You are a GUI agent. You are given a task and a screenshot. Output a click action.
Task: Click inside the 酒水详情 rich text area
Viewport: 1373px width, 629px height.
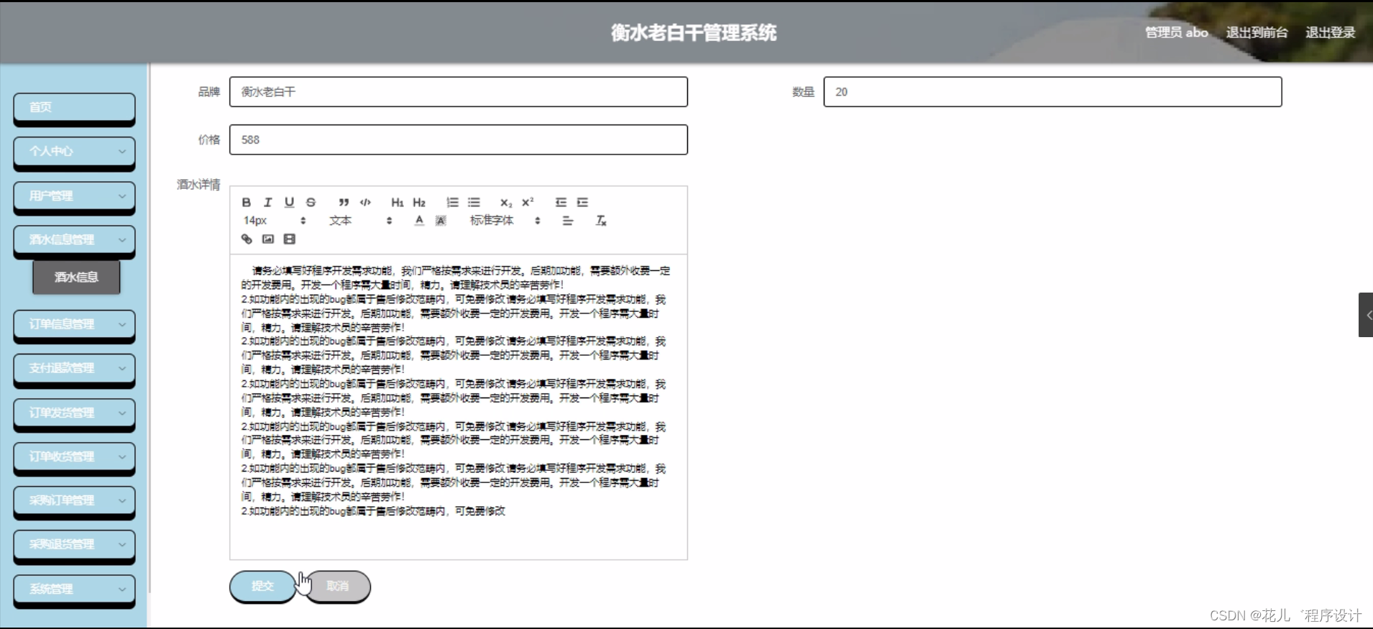coord(459,406)
